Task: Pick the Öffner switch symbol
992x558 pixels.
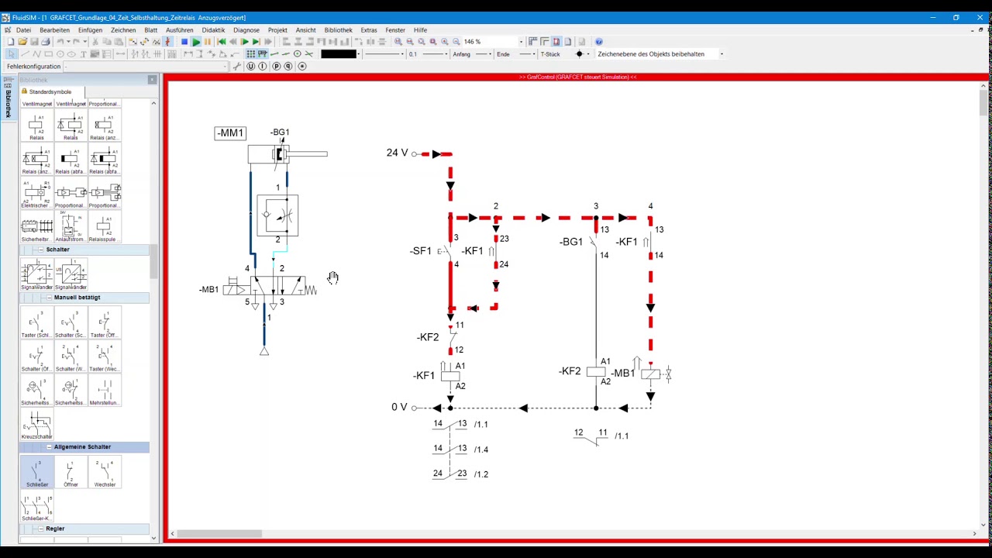Action: tap(71, 473)
